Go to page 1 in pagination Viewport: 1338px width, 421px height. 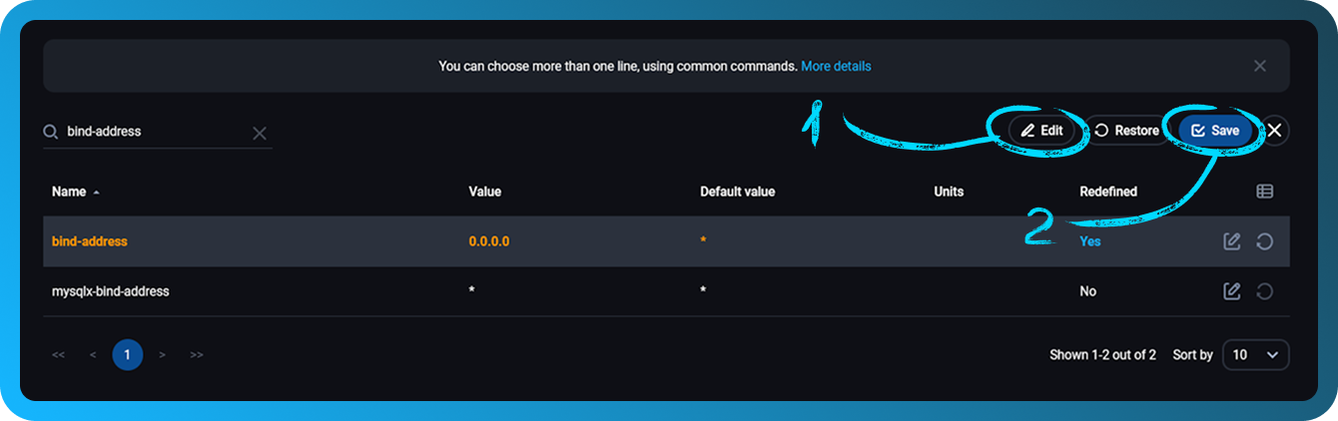128,354
